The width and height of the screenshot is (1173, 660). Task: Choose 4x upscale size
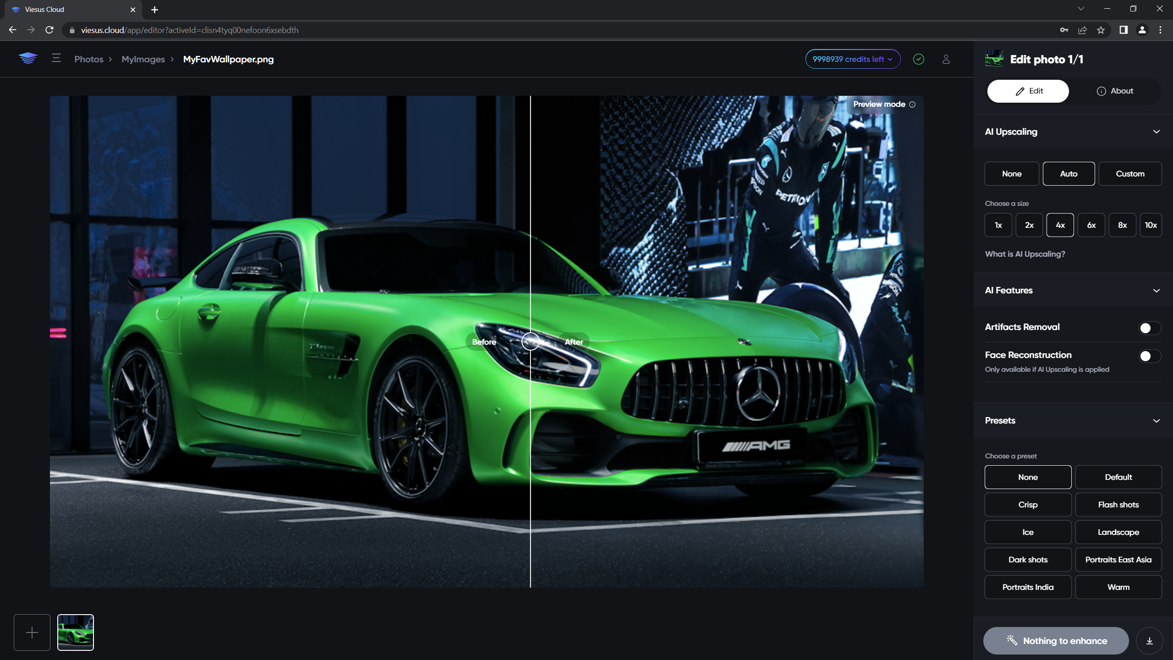click(x=1060, y=225)
